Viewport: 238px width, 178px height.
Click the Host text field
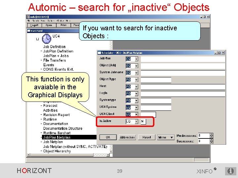pos(183,87)
